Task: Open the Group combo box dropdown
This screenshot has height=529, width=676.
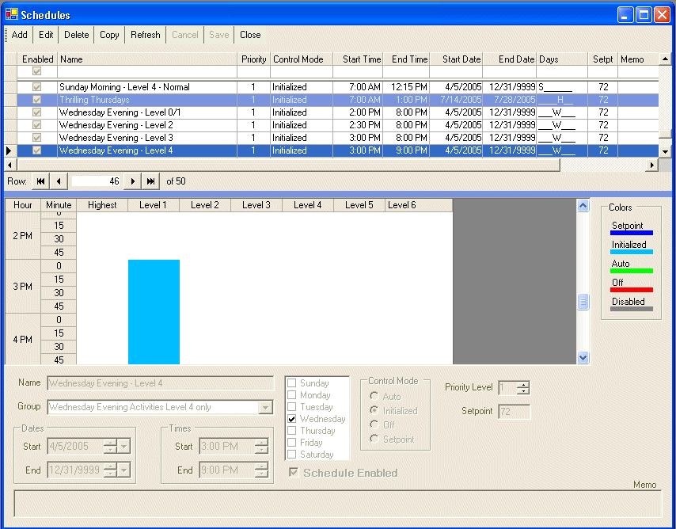Action: click(x=266, y=407)
